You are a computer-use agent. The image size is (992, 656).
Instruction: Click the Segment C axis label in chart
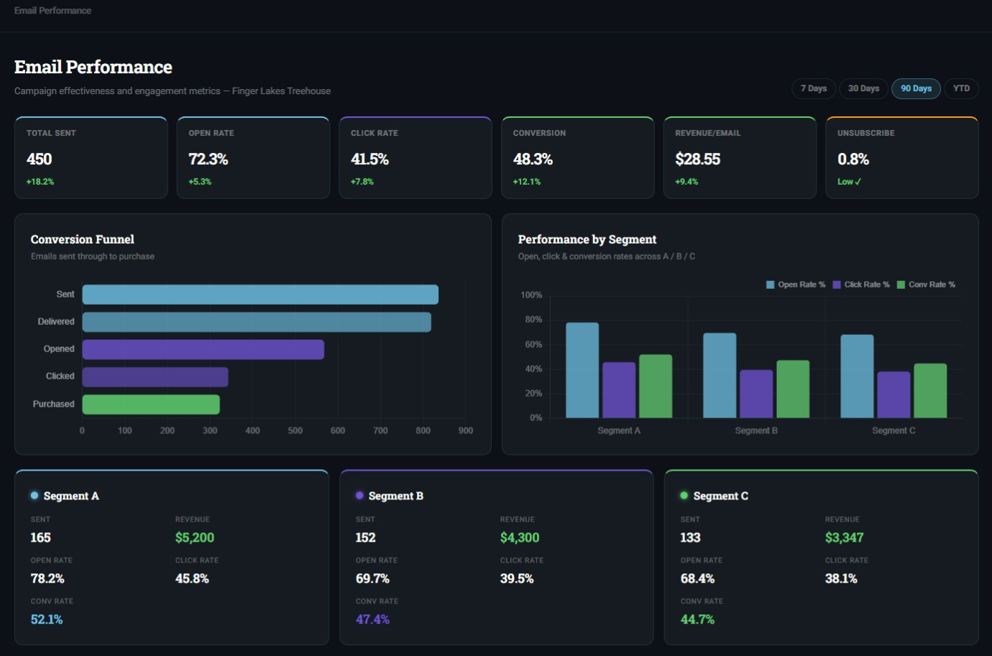[894, 430]
